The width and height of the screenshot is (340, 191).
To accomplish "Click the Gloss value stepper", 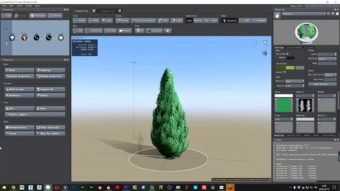I will click(x=292, y=119).
